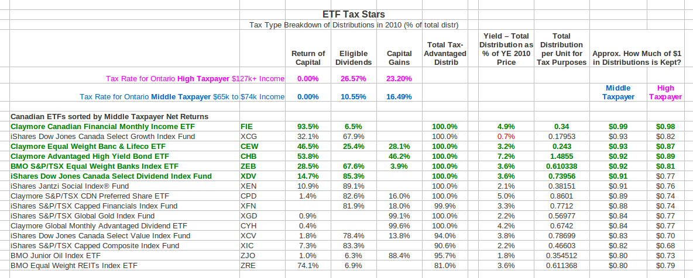Click the 0.610338 distribution cell
693x278 pixels.
tap(561, 166)
